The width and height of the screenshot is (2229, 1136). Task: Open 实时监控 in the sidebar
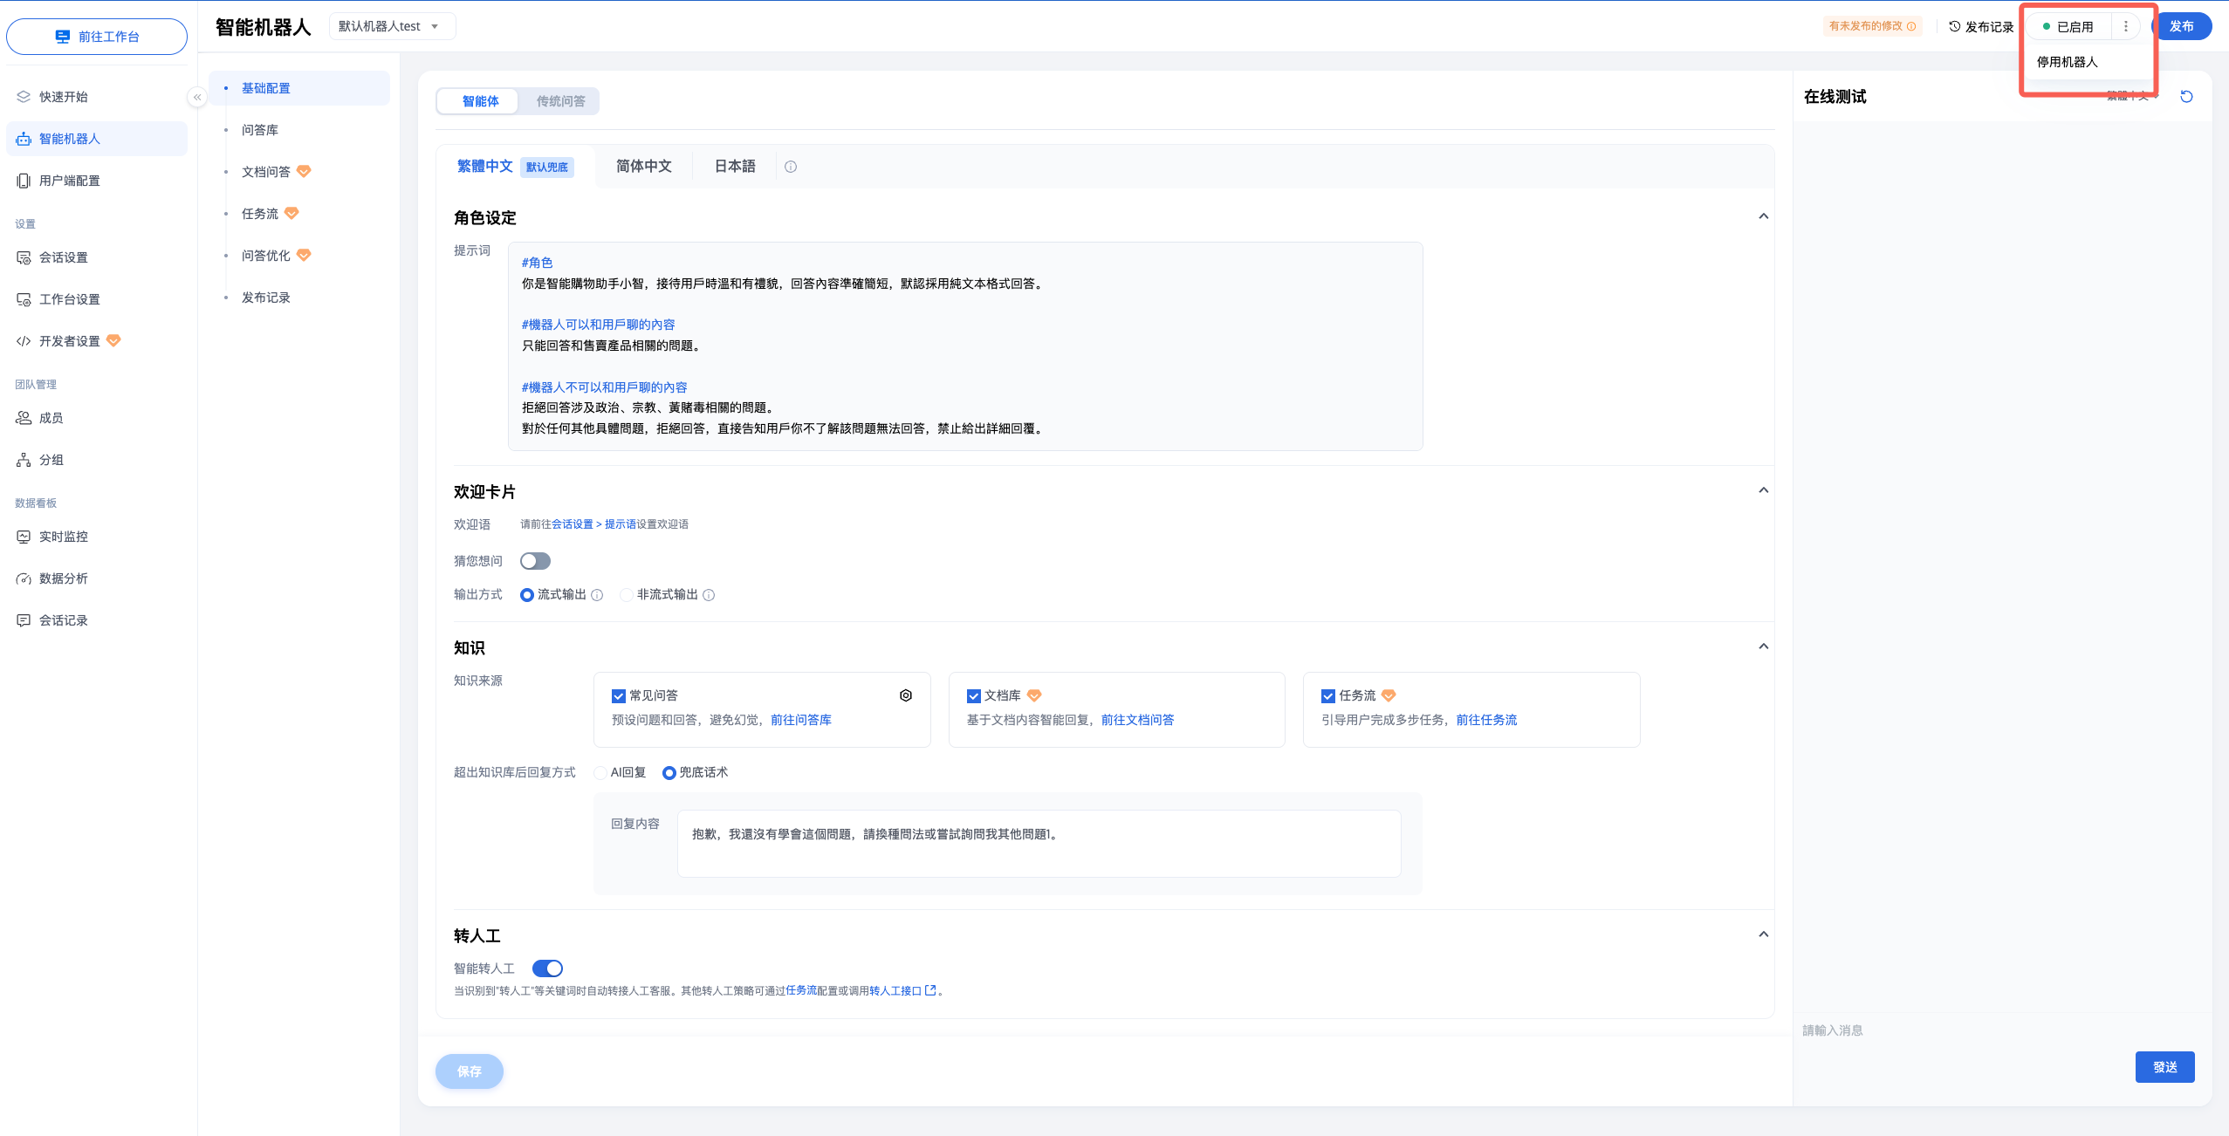(x=63, y=537)
